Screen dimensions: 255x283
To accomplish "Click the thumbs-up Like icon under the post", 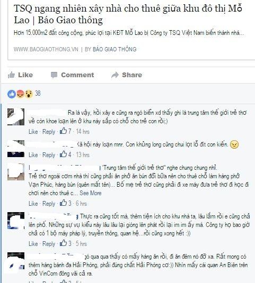I will (x=11, y=75).
